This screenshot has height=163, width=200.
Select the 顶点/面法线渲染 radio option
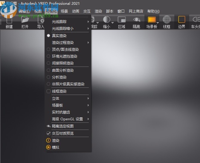(48, 49)
